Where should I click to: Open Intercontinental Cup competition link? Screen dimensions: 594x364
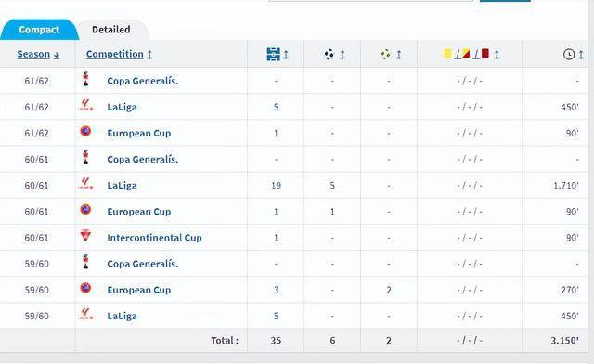point(154,238)
